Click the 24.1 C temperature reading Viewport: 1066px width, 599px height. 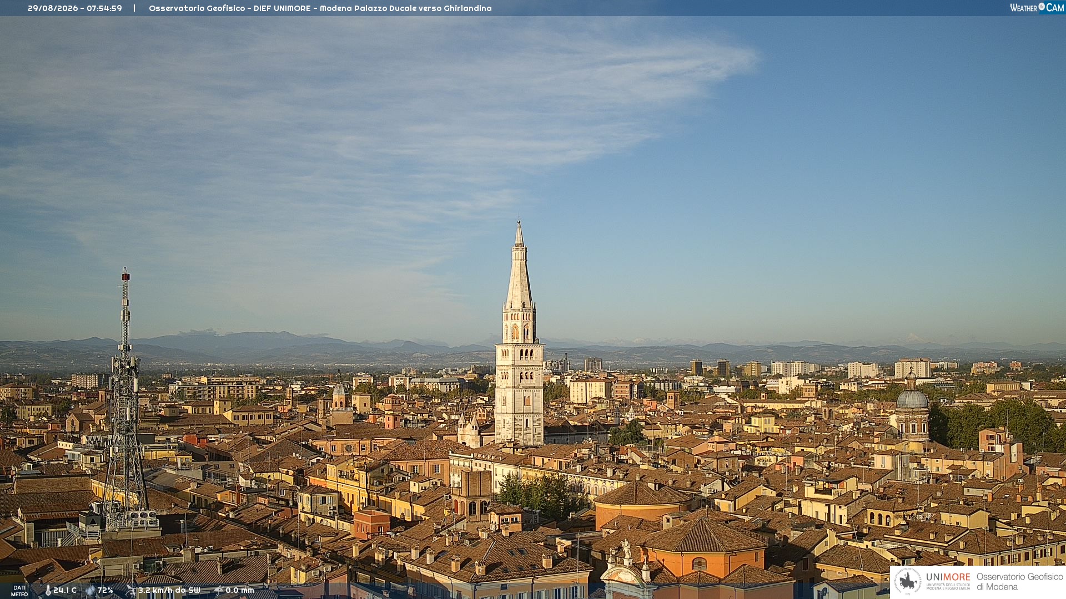pyautogui.click(x=65, y=590)
